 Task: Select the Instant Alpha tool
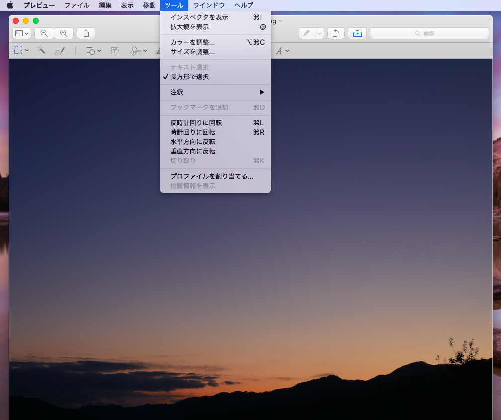(42, 50)
